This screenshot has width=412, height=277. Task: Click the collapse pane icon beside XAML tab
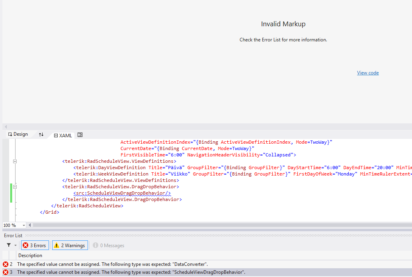coord(80,135)
